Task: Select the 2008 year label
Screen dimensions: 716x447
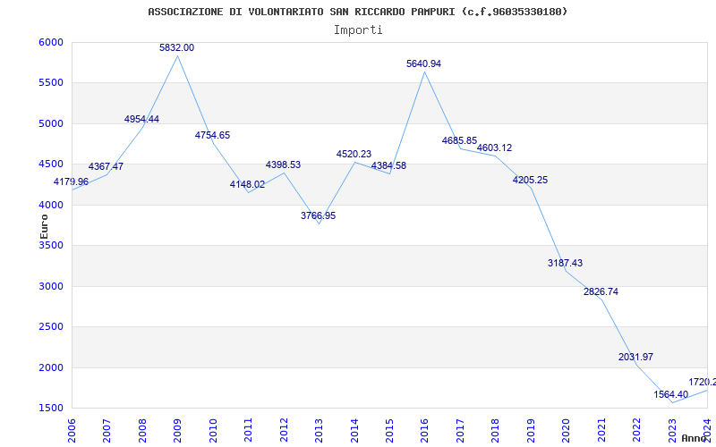Action: 142,430
